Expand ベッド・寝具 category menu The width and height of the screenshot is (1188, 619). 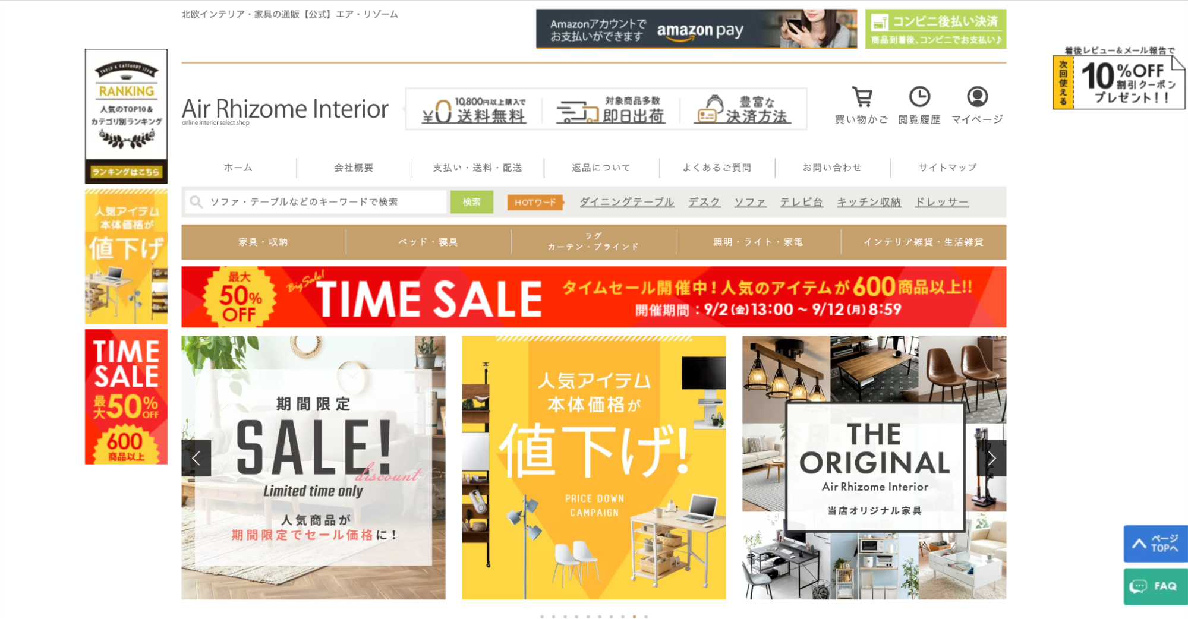(x=428, y=242)
